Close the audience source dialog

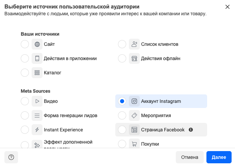(228, 7)
